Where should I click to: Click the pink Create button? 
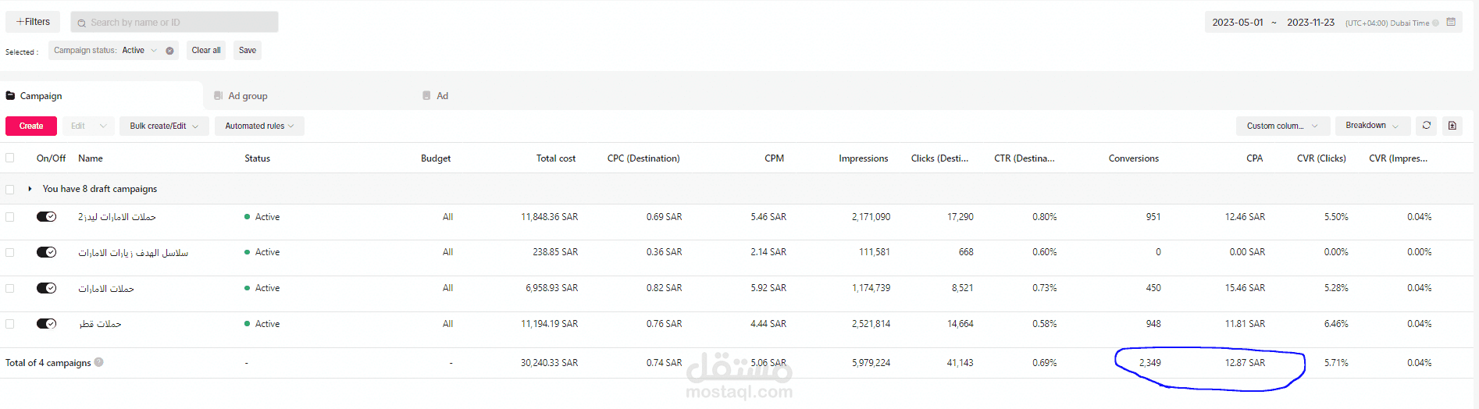[31, 126]
